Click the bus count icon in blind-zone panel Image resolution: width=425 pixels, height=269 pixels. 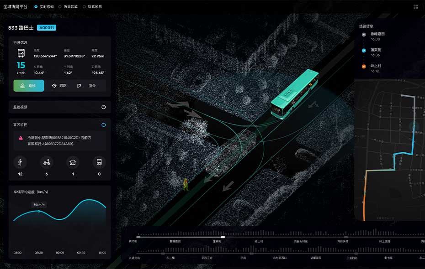click(x=99, y=162)
